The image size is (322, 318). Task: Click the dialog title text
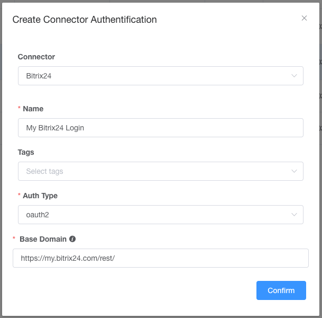85,20
